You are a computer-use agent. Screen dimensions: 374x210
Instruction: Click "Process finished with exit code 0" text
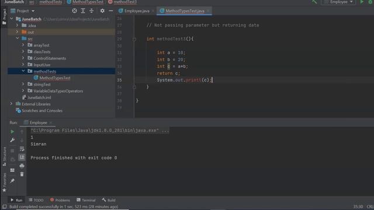pyautogui.click(x=74, y=158)
